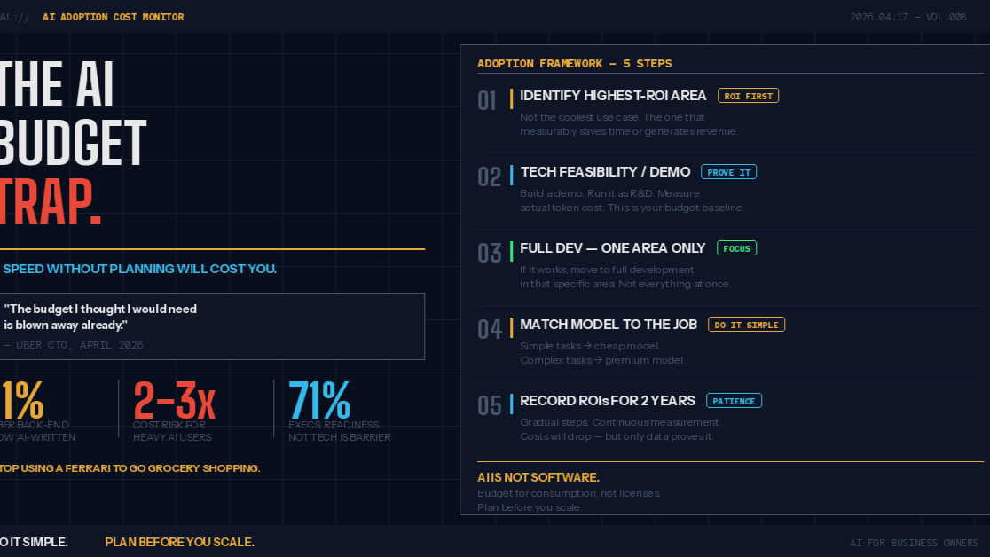This screenshot has height=557, width=990.
Task: Select step 05 number marker
Action: [490, 406]
